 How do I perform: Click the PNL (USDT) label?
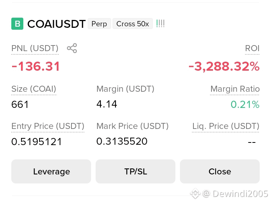pyautogui.click(x=35, y=48)
